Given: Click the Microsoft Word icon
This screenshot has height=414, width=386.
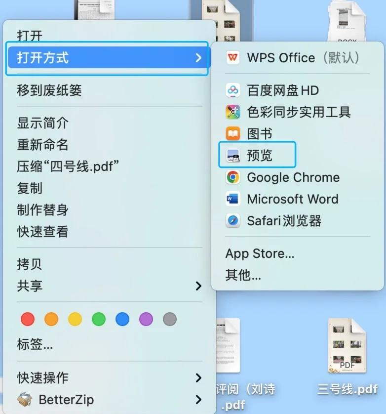Looking at the screenshot, I should coord(233,199).
